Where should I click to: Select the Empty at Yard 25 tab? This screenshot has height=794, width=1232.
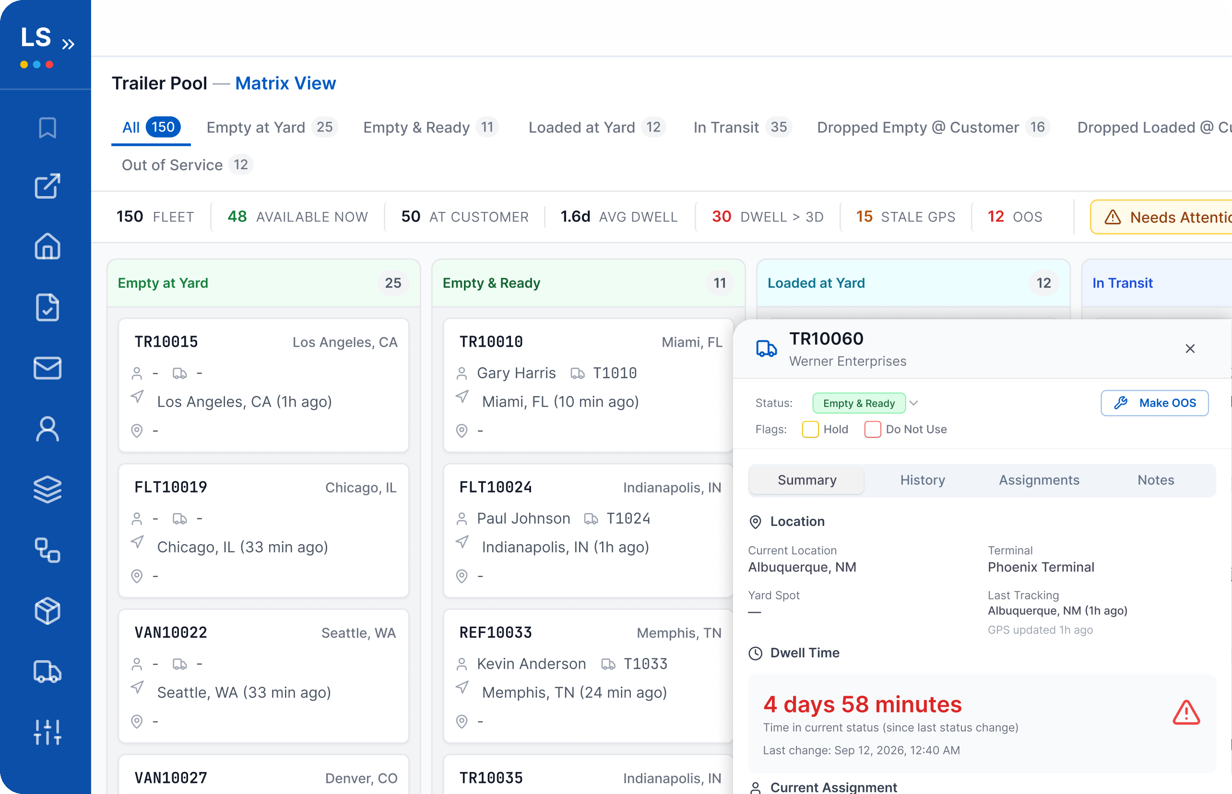pos(272,128)
